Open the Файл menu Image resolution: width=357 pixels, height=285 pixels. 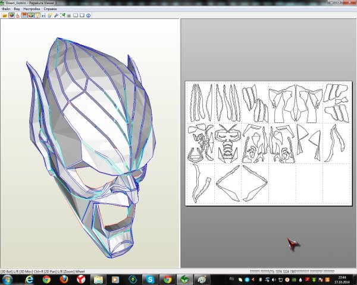pyautogui.click(x=6, y=9)
